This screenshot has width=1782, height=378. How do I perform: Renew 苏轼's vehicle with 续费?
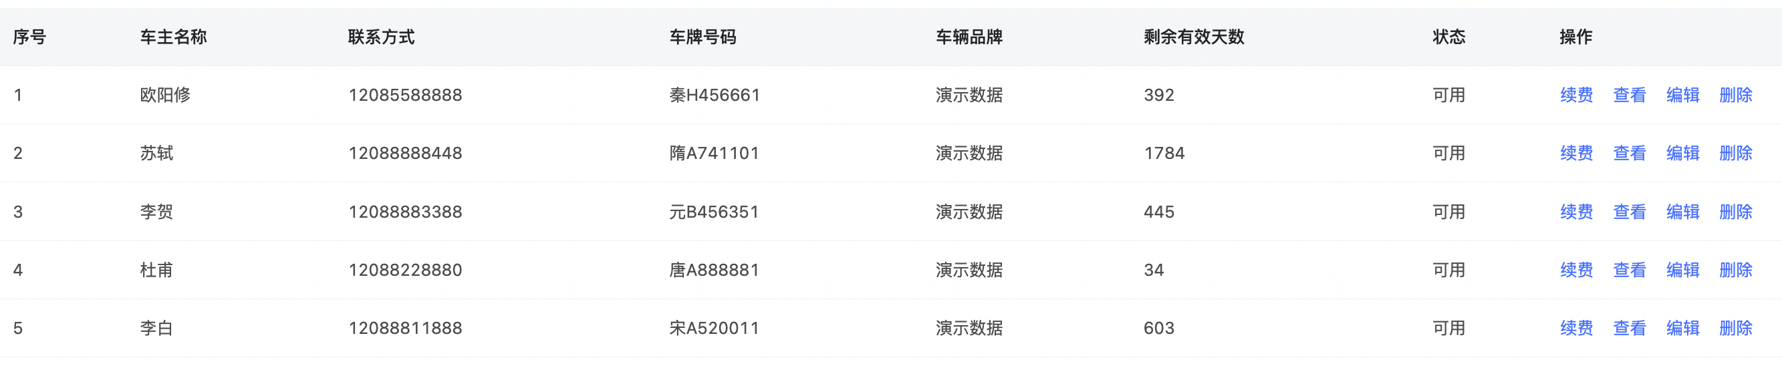point(1577,154)
